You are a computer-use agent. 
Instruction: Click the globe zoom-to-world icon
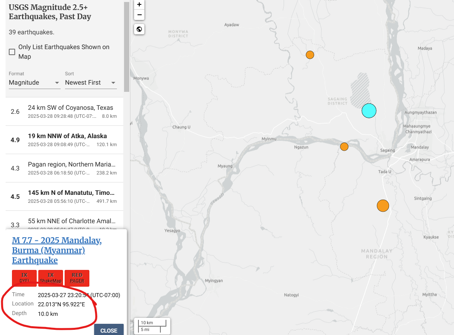point(139,29)
